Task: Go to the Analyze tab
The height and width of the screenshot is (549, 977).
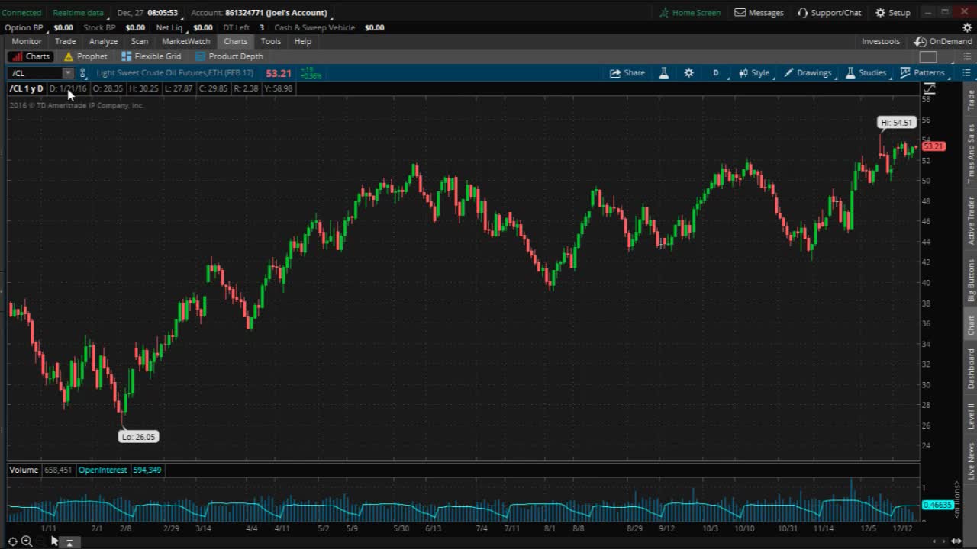Action: coord(103,41)
